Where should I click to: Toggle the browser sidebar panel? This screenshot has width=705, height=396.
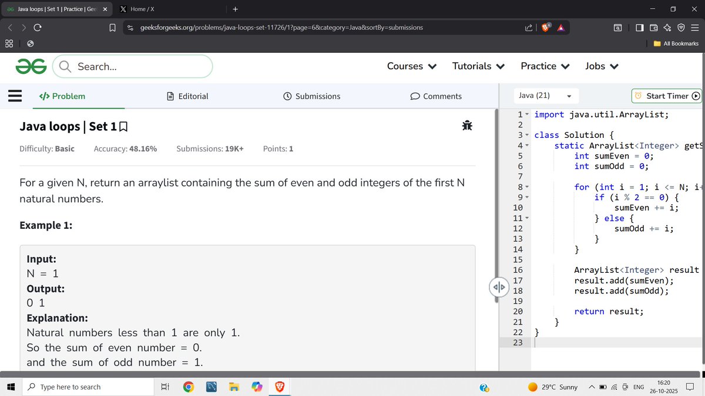640,28
